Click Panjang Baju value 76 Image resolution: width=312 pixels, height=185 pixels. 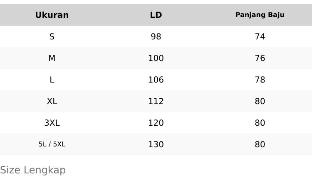pos(260,58)
